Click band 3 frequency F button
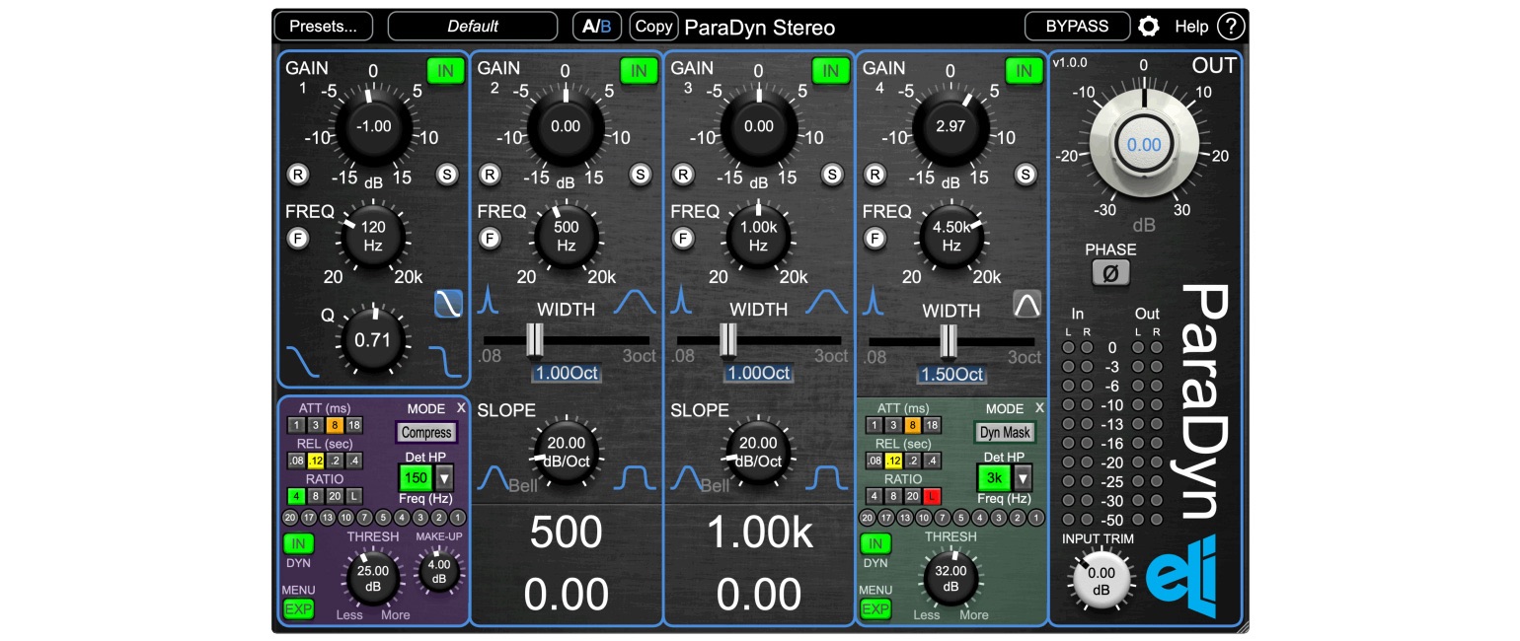This screenshot has width=1520, height=641. (x=681, y=238)
